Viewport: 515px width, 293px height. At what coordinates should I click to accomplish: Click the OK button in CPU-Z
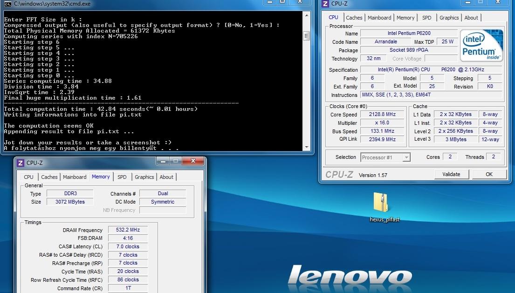click(489, 174)
